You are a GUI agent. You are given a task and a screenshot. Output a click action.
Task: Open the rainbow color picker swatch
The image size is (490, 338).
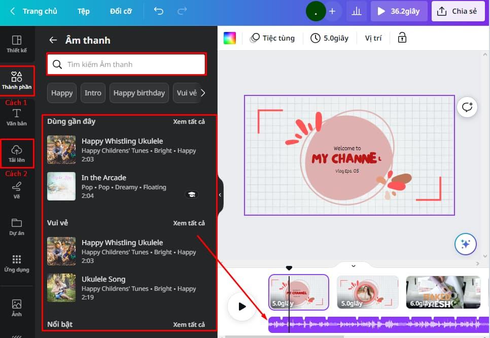click(229, 38)
